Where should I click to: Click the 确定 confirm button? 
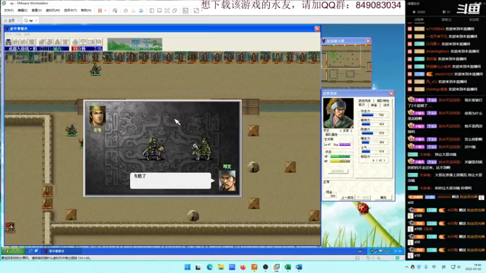pyautogui.click(x=383, y=198)
